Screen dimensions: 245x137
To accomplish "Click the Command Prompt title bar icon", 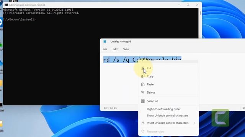I will tap(6, 5).
